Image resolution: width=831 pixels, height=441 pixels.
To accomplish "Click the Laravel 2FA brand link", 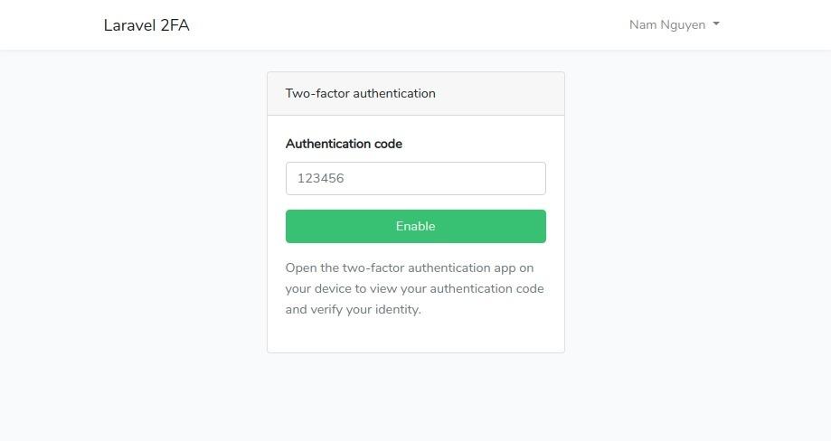I will point(146,25).
